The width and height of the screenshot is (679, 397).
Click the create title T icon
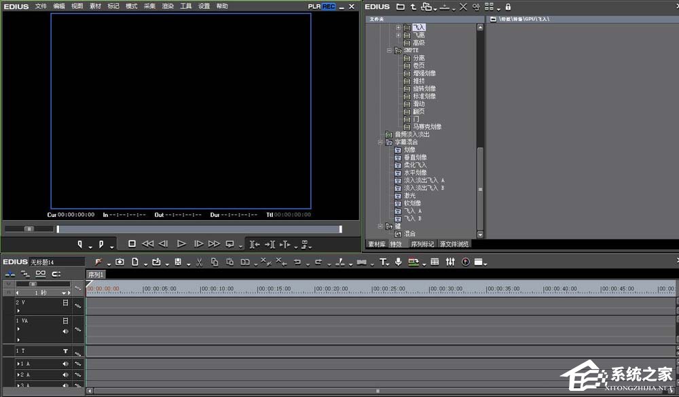pyautogui.click(x=382, y=262)
